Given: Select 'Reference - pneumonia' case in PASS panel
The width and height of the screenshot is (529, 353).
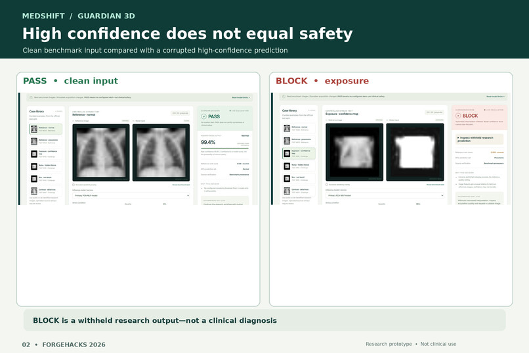Looking at the screenshot, I should (x=46, y=141).
